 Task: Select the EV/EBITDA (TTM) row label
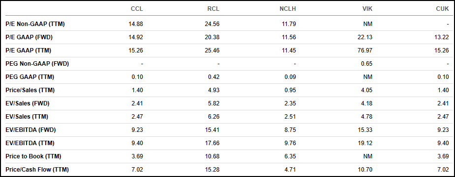tap(30, 143)
